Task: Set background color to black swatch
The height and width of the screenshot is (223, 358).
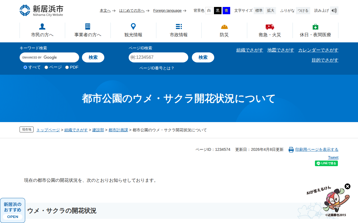Action: click(x=218, y=11)
